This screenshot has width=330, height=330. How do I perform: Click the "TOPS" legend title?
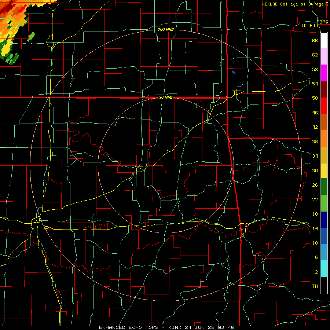click(322, 22)
